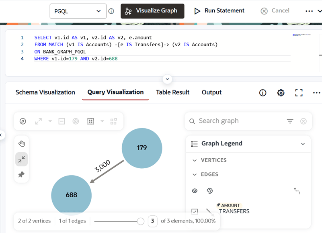This screenshot has width=322, height=233.
Task: Enter fullscreen mode for visualization
Action: pyautogui.click(x=299, y=93)
